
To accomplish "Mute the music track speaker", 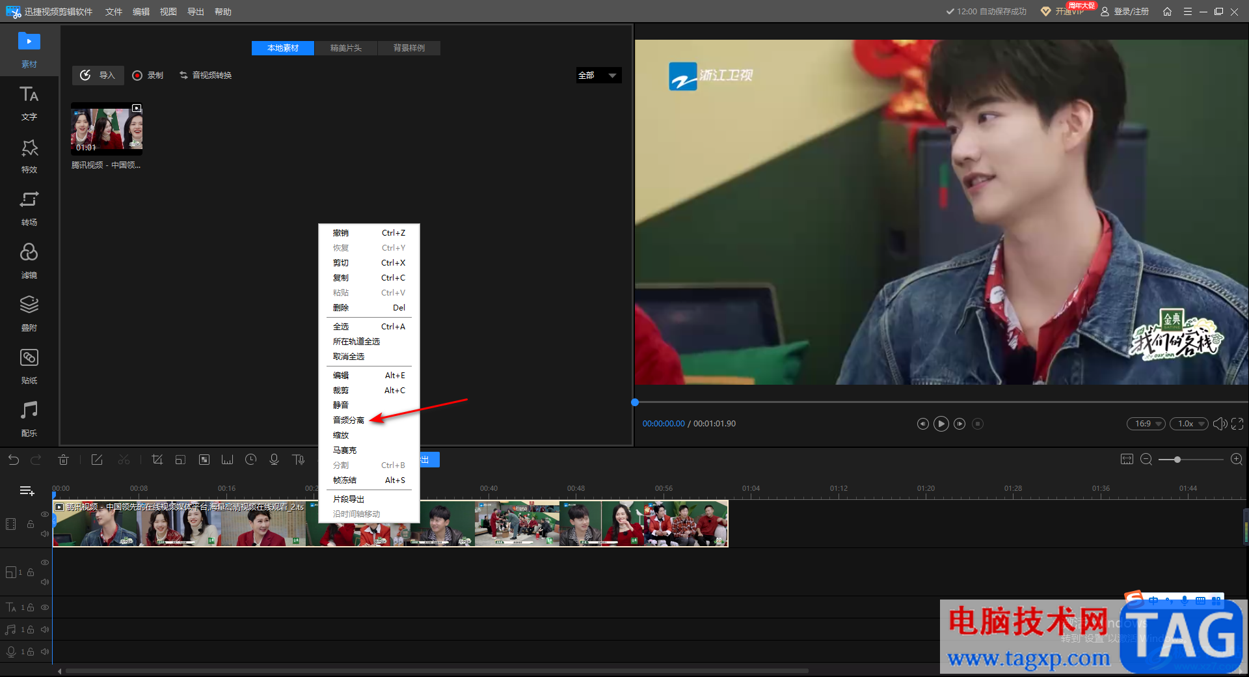I will point(45,629).
